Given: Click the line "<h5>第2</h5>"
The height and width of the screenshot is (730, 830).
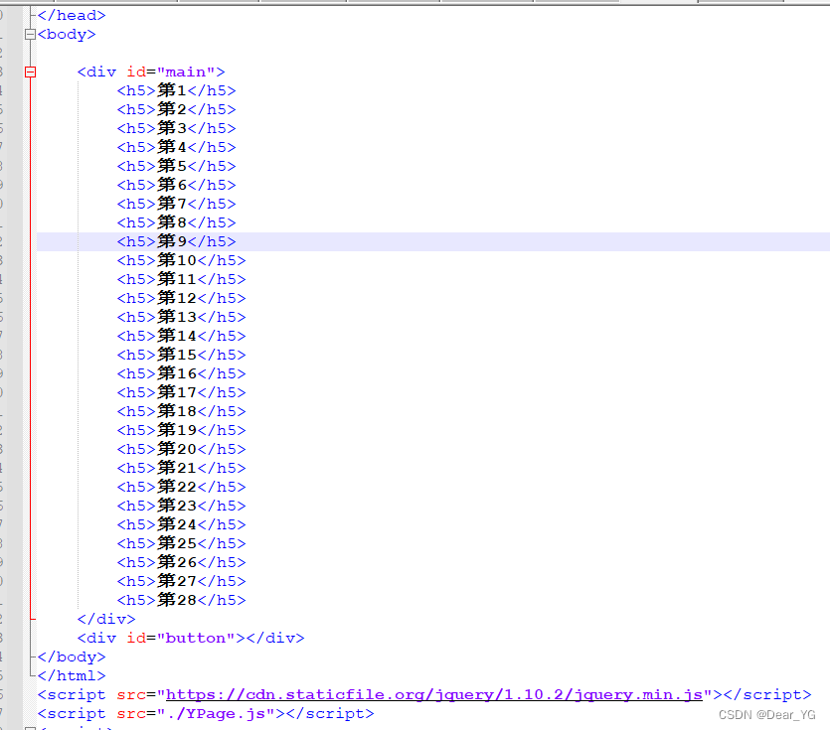Looking at the screenshot, I should (176, 109).
